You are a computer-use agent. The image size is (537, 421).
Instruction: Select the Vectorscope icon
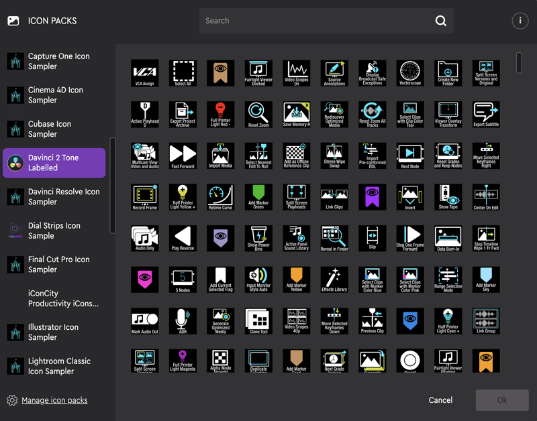410,73
